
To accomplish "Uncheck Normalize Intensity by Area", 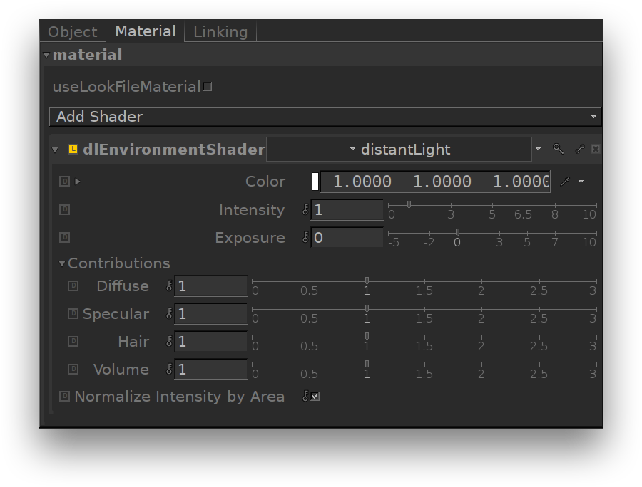I will (315, 397).
